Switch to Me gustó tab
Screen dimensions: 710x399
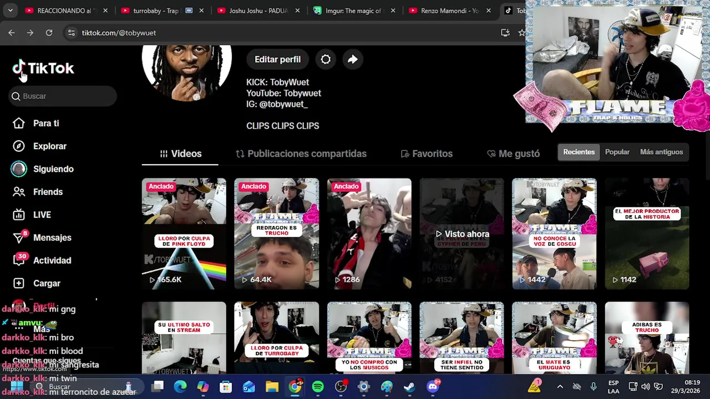point(513,154)
